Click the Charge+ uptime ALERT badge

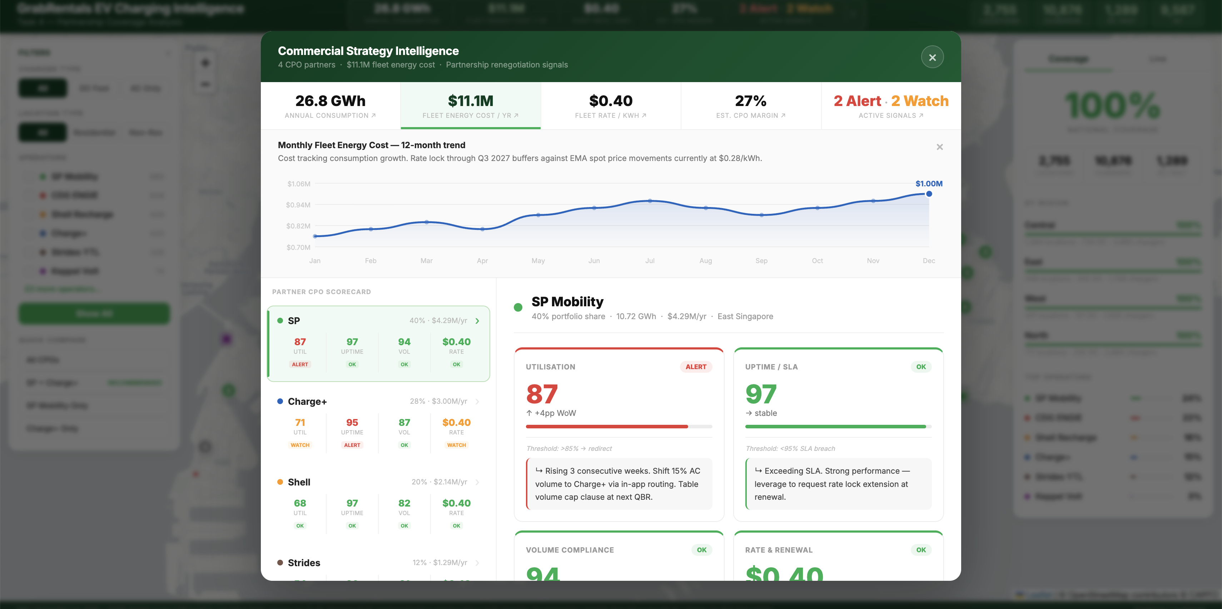352,445
